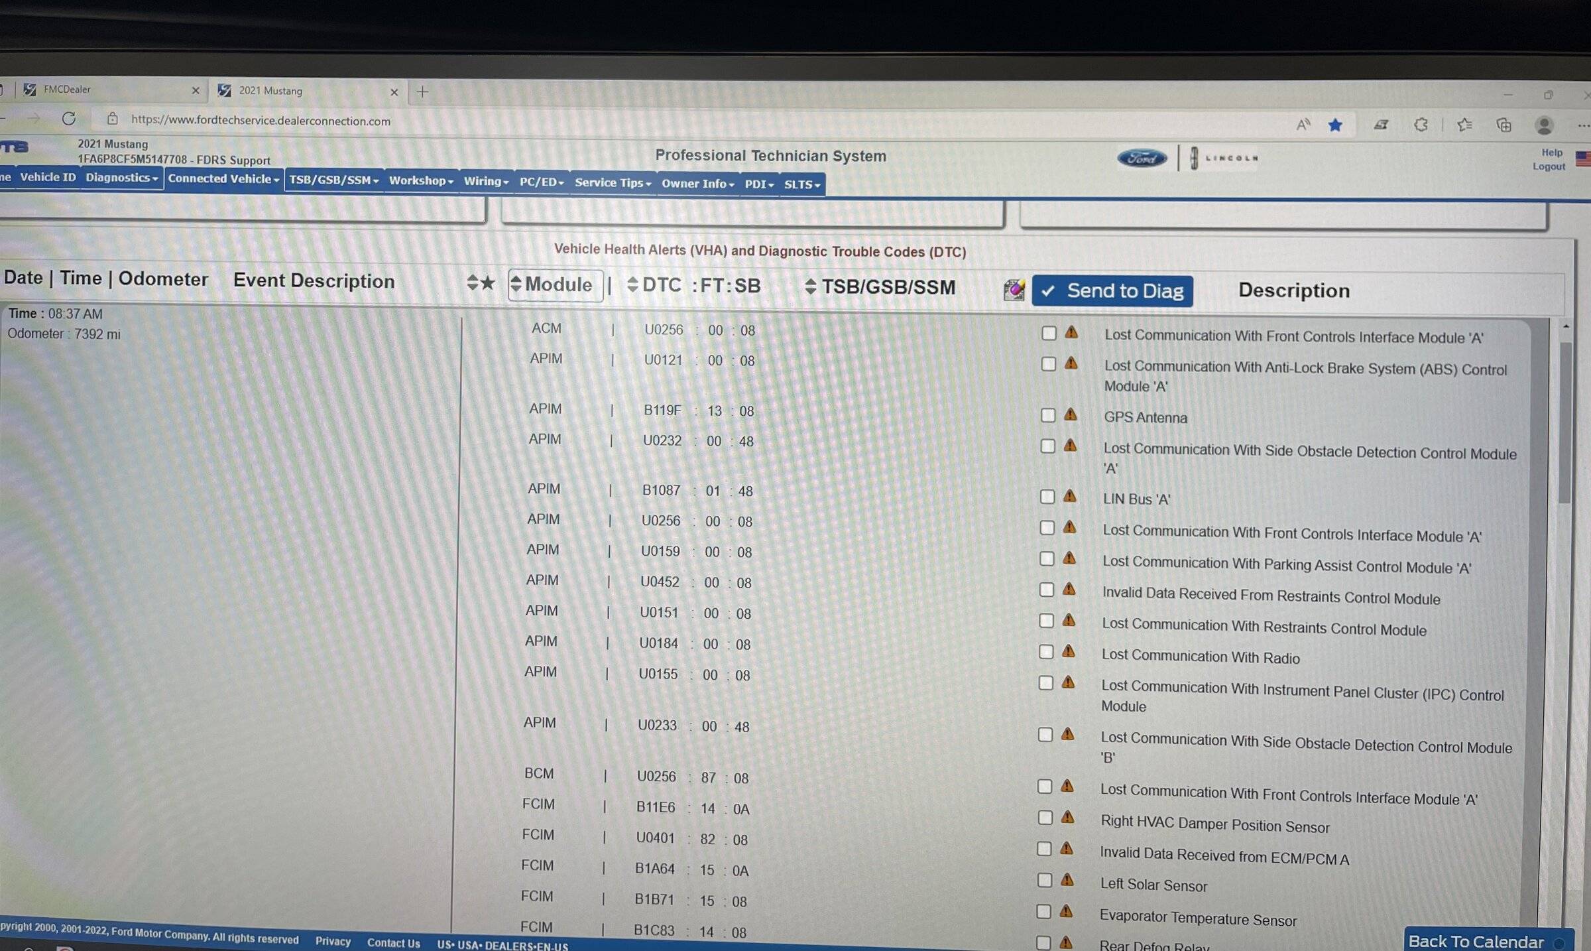Open the Owner Info dropdown

click(698, 184)
